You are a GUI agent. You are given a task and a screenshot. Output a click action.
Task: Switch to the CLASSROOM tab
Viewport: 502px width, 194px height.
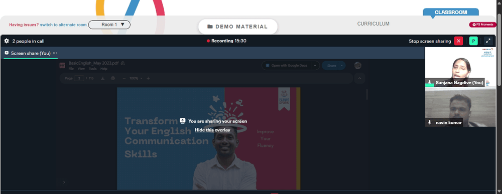pos(451,12)
